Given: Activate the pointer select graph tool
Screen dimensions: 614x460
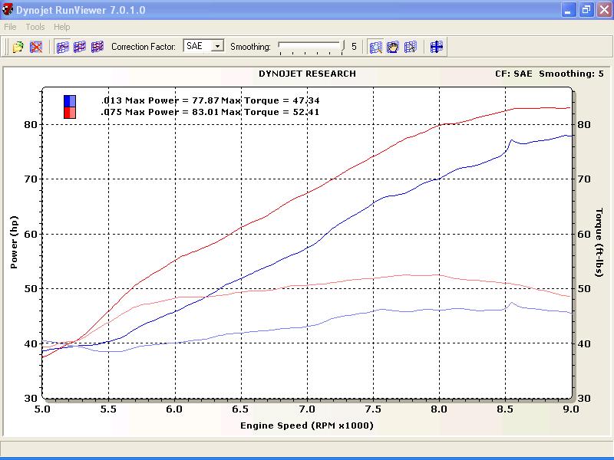Looking at the screenshot, I should pyautogui.click(x=410, y=47).
